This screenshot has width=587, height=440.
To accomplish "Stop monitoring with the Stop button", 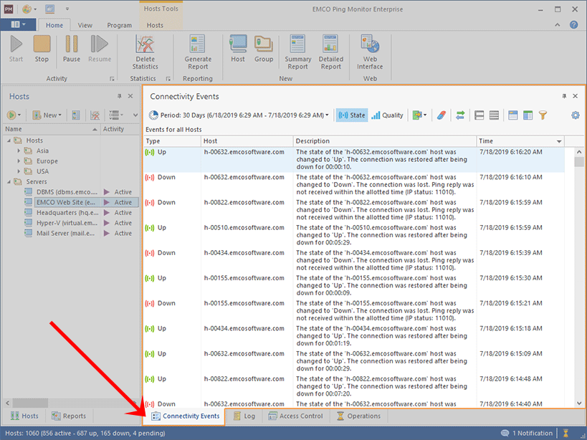I will click(x=42, y=49).
